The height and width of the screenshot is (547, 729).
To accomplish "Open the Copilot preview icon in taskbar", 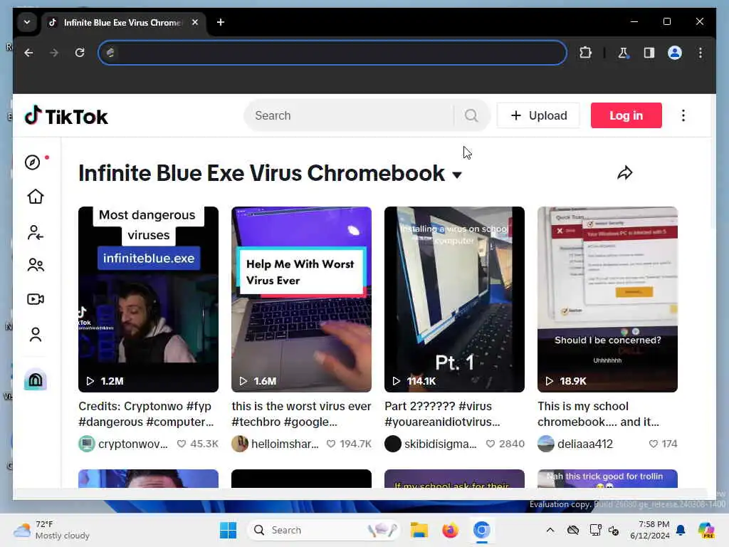I will [x=706, y=530].
